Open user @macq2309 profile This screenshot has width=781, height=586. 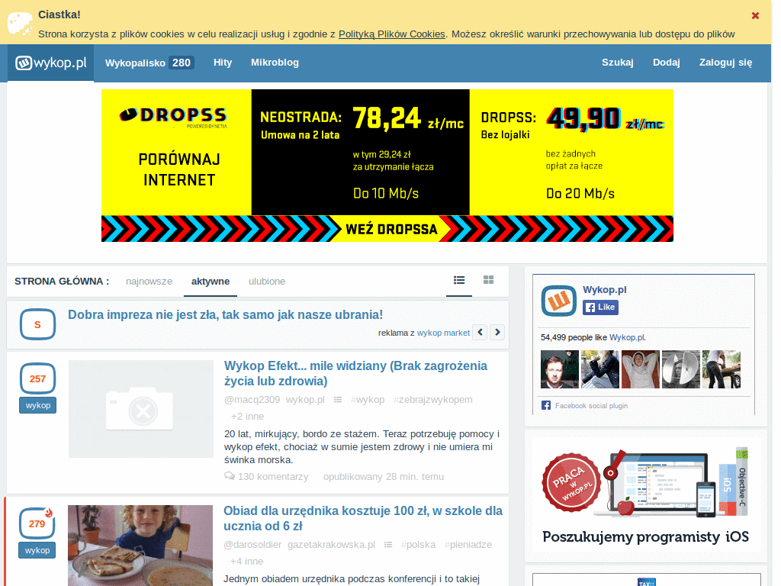pyautogui.click(x=252, y=400)
